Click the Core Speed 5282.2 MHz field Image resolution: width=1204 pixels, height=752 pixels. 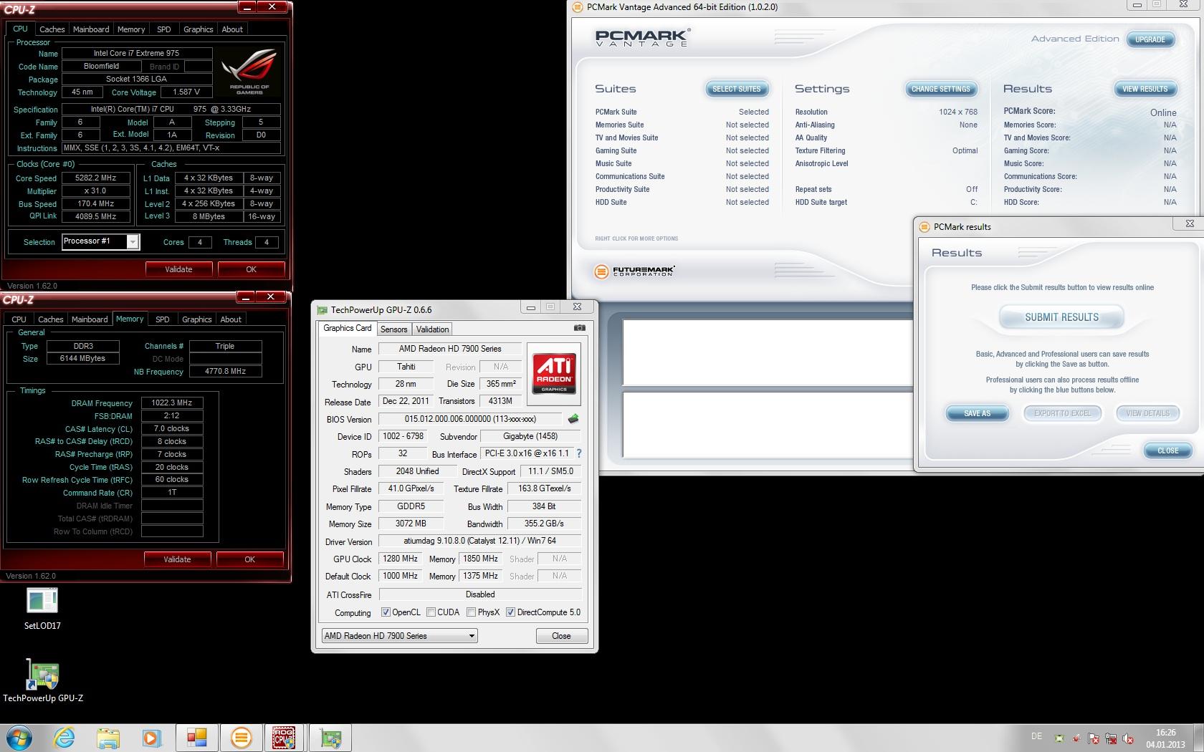coord(95,178)
